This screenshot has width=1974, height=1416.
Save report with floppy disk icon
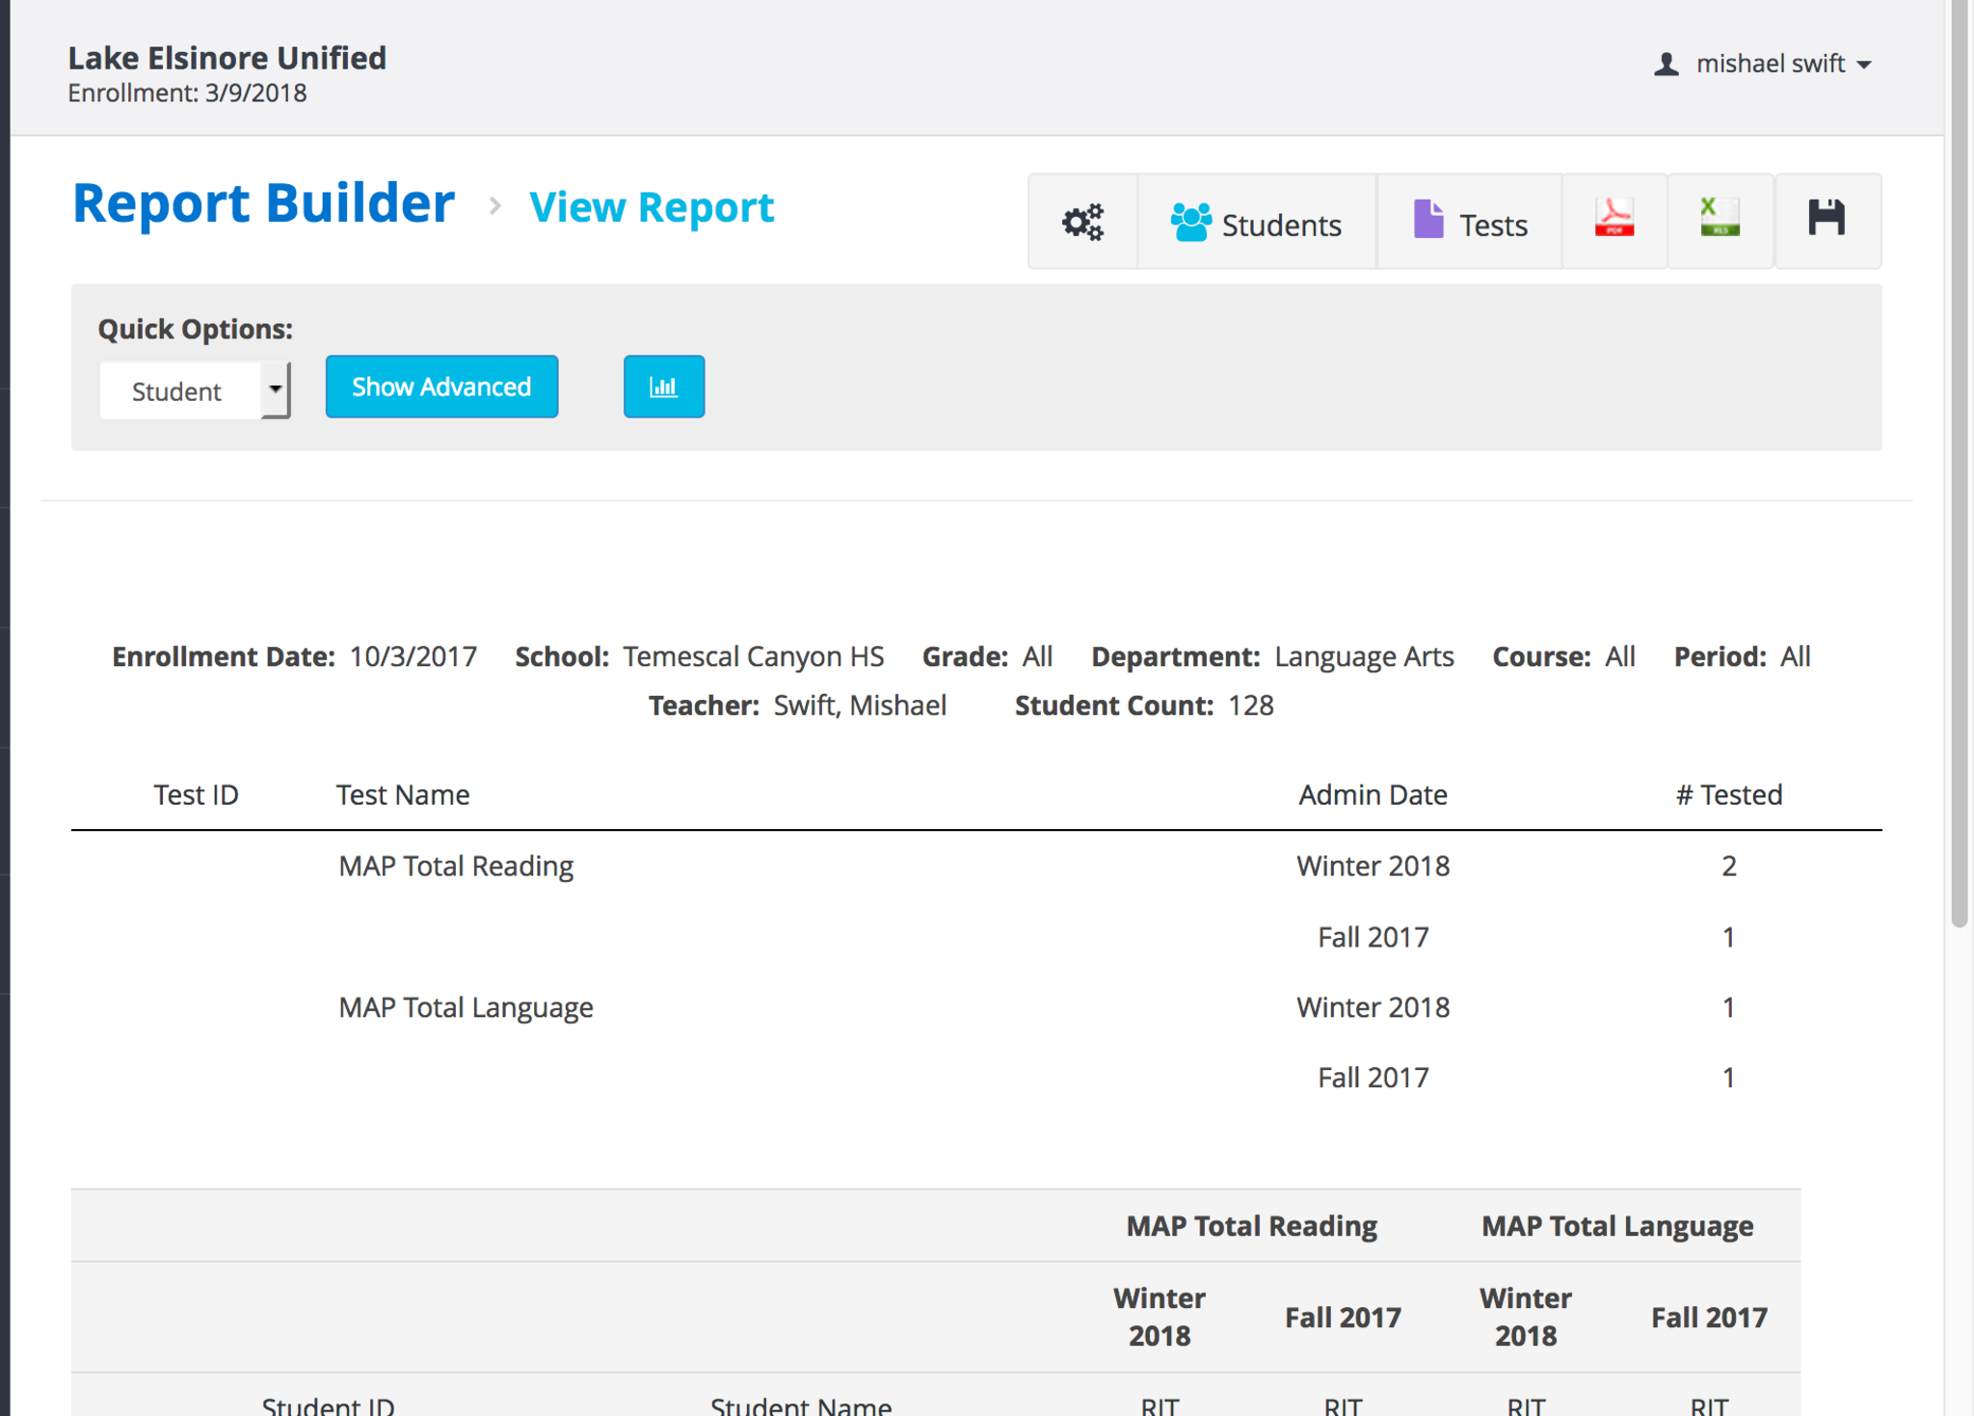click(1827, 220)
